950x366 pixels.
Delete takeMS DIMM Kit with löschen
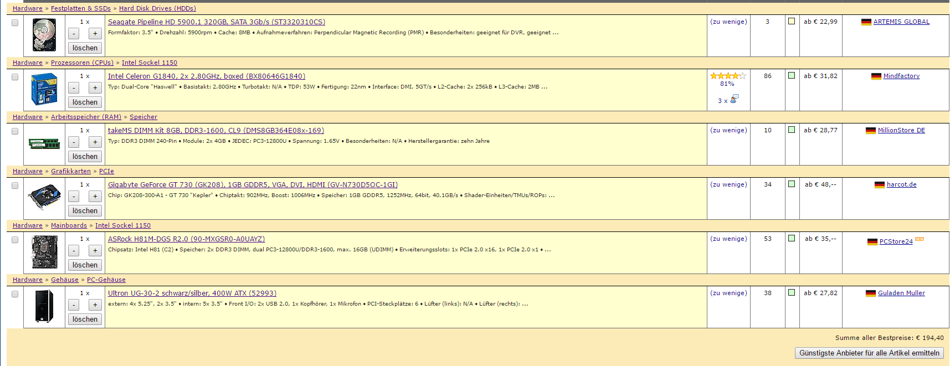(85, 157)
